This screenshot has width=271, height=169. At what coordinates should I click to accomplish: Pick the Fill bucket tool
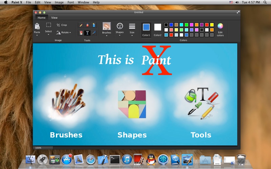pos(81,33)
